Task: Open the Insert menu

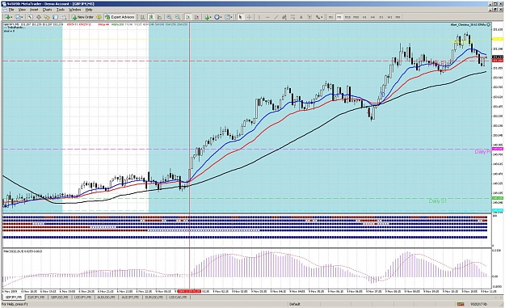Action: point(34,10)
